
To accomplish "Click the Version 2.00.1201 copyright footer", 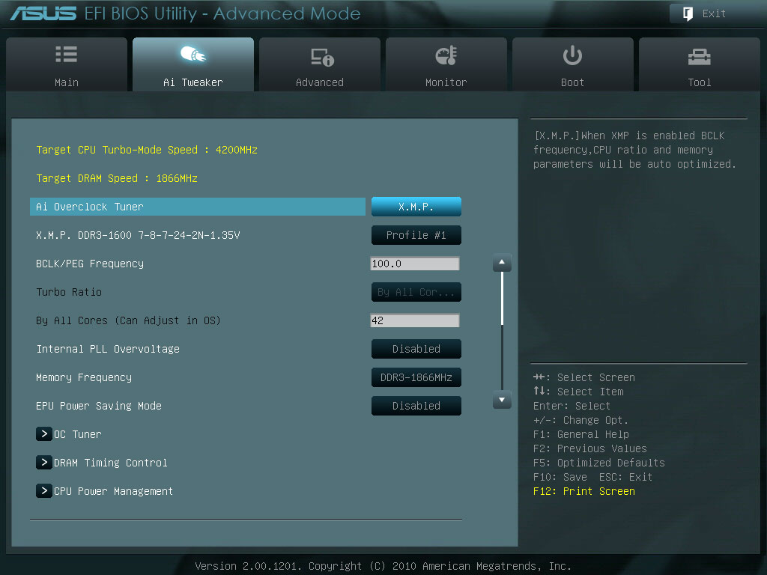I will click(383, 566).
